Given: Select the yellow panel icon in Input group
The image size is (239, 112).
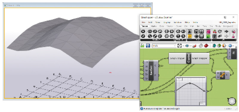Looking at the screenshot, I should [x=189, y=36].
